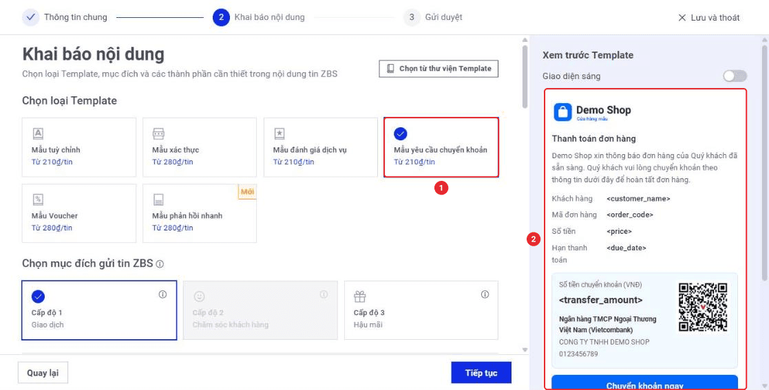Click the Vietcombank bank name text
The width and height of the screenshot is (769, 390).
(x=608, y=325)
